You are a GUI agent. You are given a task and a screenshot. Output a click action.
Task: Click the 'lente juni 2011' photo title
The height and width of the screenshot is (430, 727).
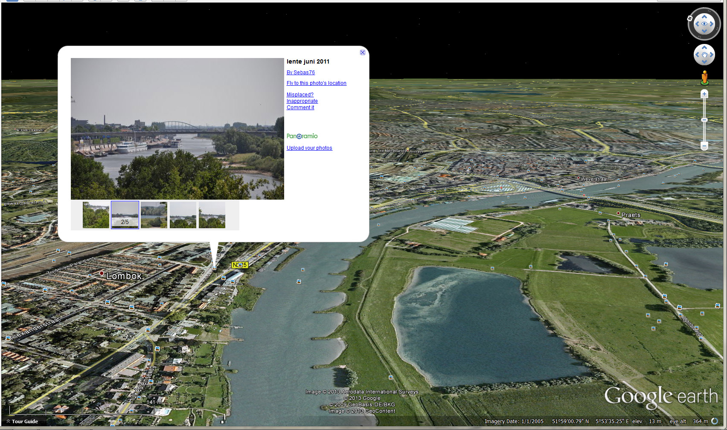[x=308, y=61]
